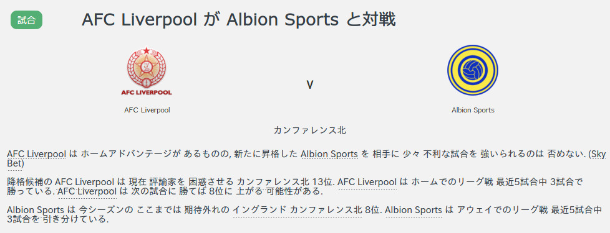The image size is (610, 233).
Task: Open Albion Sports link before アウェイでのリーグ戦
Action: [x=414, y=210]
